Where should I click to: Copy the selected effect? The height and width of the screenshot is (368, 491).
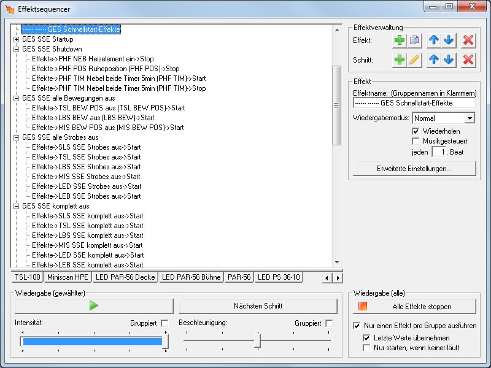click(x=414, y=40)
